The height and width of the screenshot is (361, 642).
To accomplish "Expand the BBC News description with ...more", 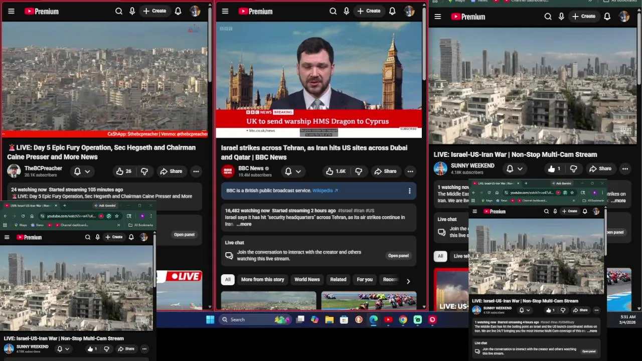I will click(x=244, y=224).
